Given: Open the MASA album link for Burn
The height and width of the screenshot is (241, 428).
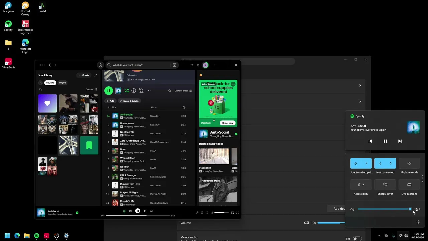Looking at the screenshot, I should pyautogui.click(x=153, y=151).
